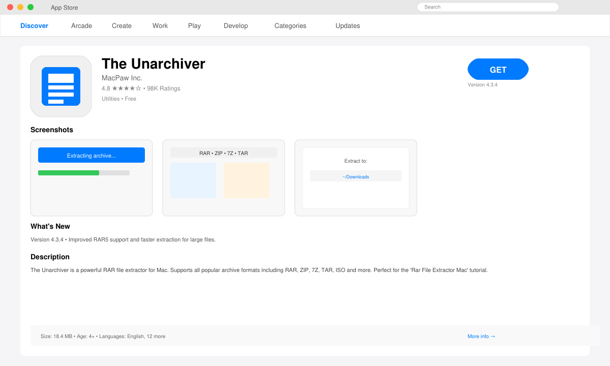Close the App Store window
The height and width of the screenshot is (366, 610).
pos(10,7)
